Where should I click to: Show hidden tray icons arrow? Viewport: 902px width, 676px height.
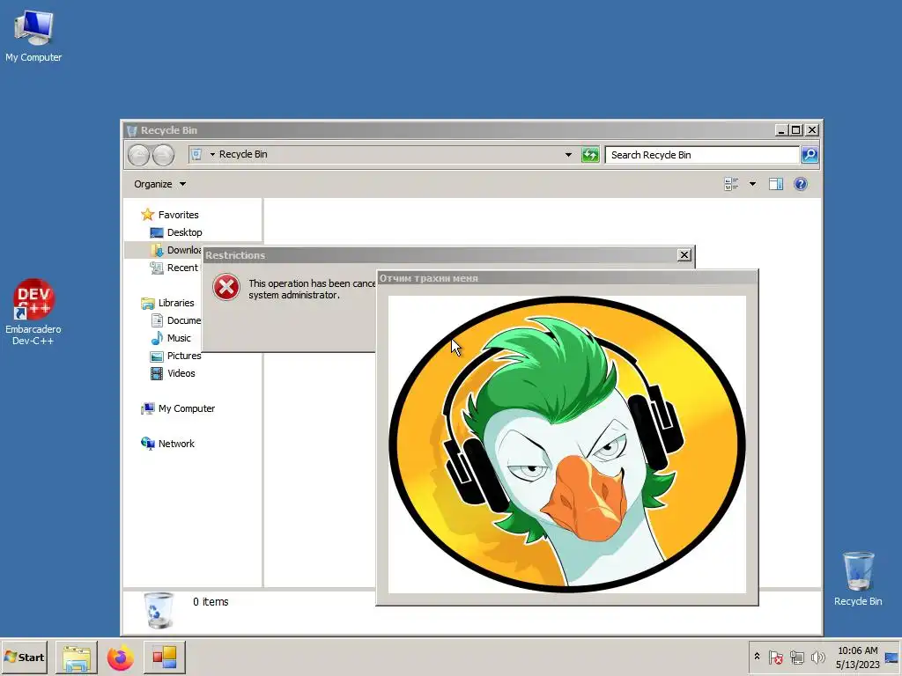coord(757,657)
